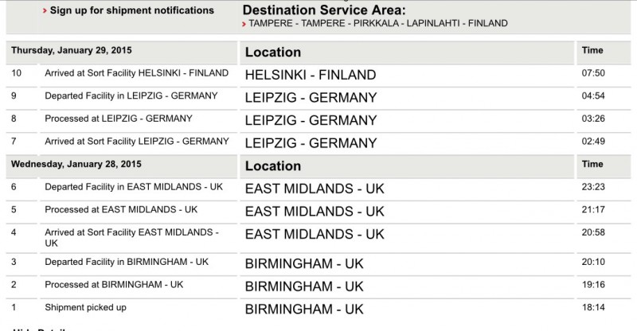The image size is (637, 331).
Task: Click Departed Facility in BIRMINGHAM entry
Action: 127,262
